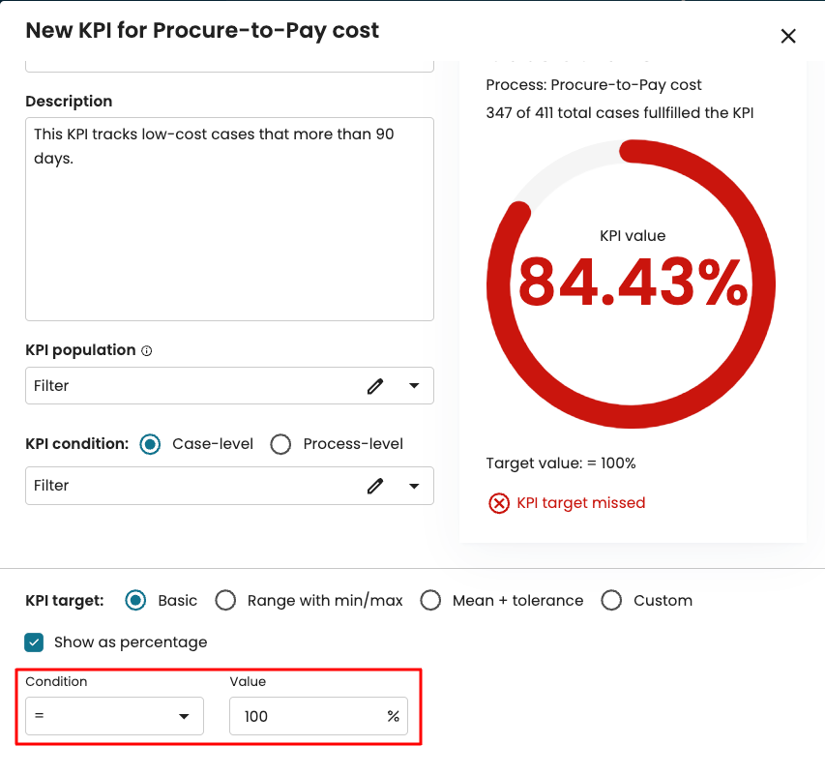
Task: Select the Process-level radio button
Action: (x=280, y=444)
